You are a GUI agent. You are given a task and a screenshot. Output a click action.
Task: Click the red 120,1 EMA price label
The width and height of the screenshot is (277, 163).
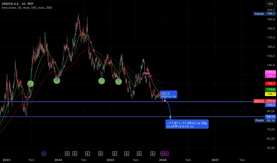coord(270,83)
